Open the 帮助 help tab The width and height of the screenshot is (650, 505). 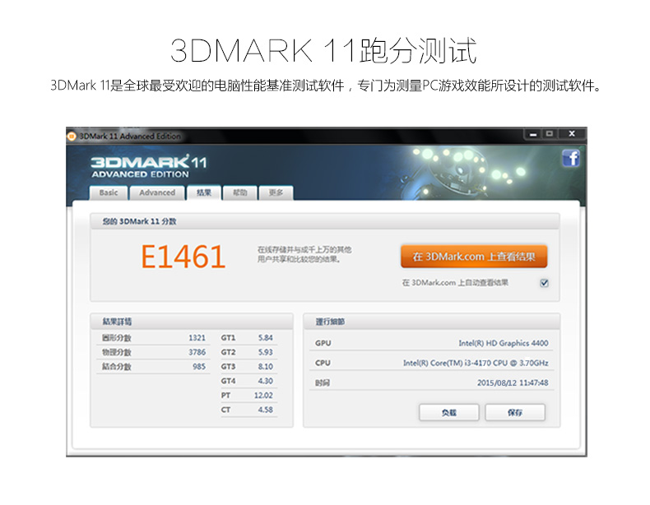(x=239, y=192)
